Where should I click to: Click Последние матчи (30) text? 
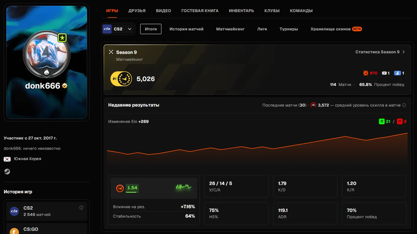(x=284, y=105)
